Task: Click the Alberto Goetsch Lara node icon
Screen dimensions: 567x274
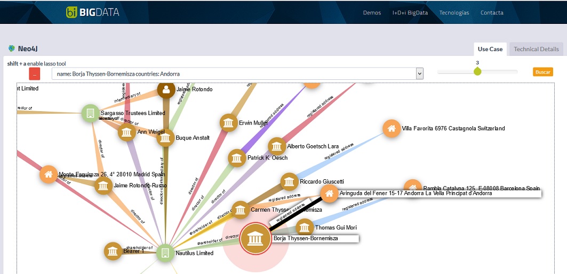Action: coord(277,146)
